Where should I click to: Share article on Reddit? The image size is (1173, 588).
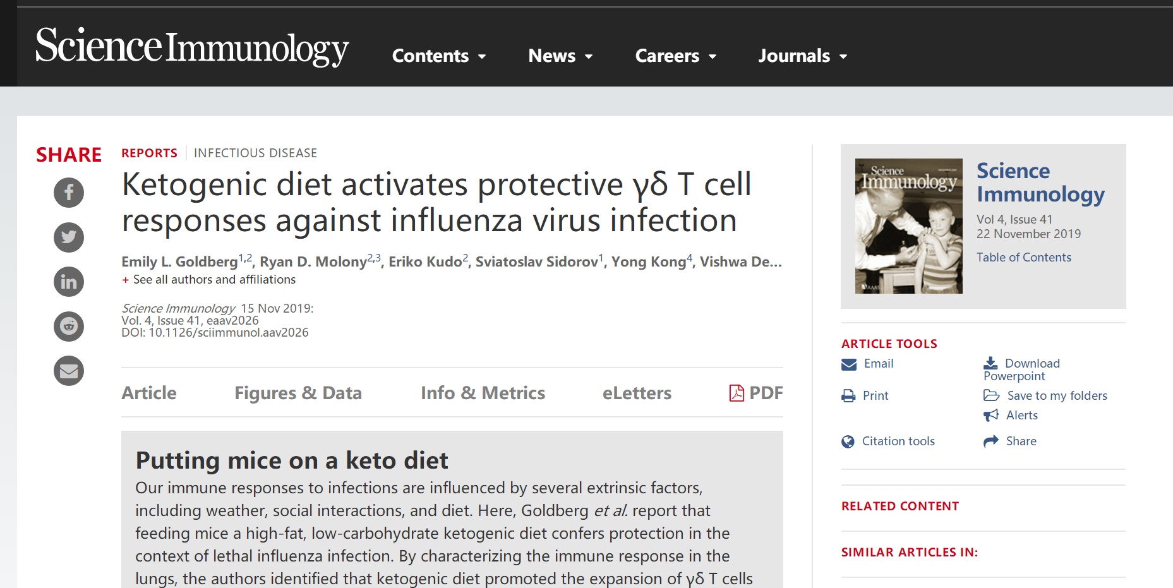[x=69, y=326]
